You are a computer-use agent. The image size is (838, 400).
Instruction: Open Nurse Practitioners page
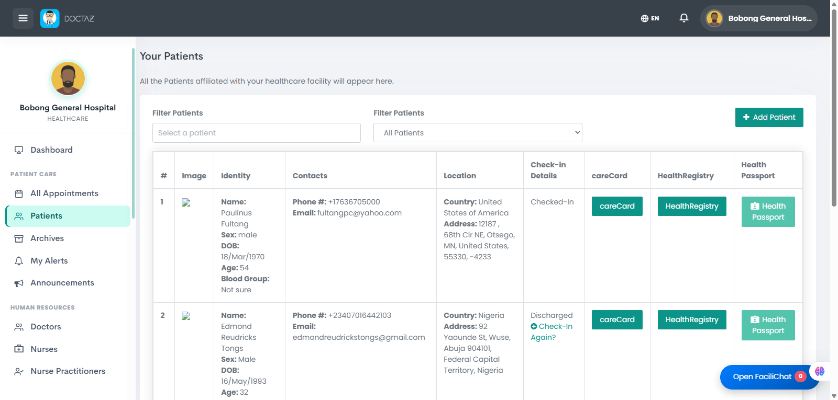point(68,371)
